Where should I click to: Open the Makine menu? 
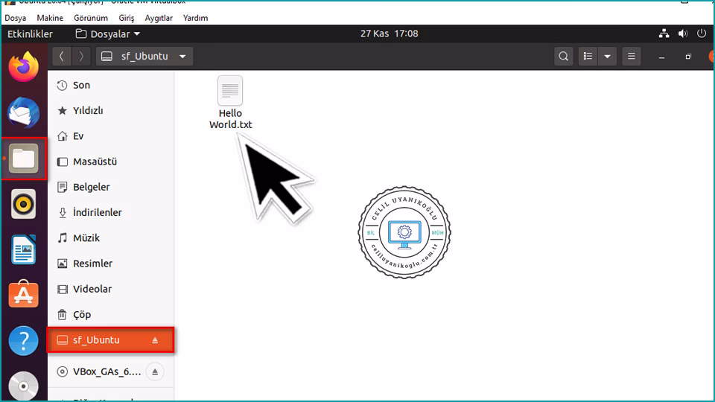coord(50,18)
